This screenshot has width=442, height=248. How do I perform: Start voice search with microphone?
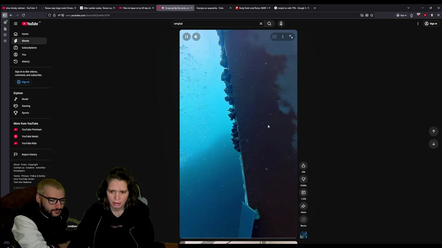[281, 23]
